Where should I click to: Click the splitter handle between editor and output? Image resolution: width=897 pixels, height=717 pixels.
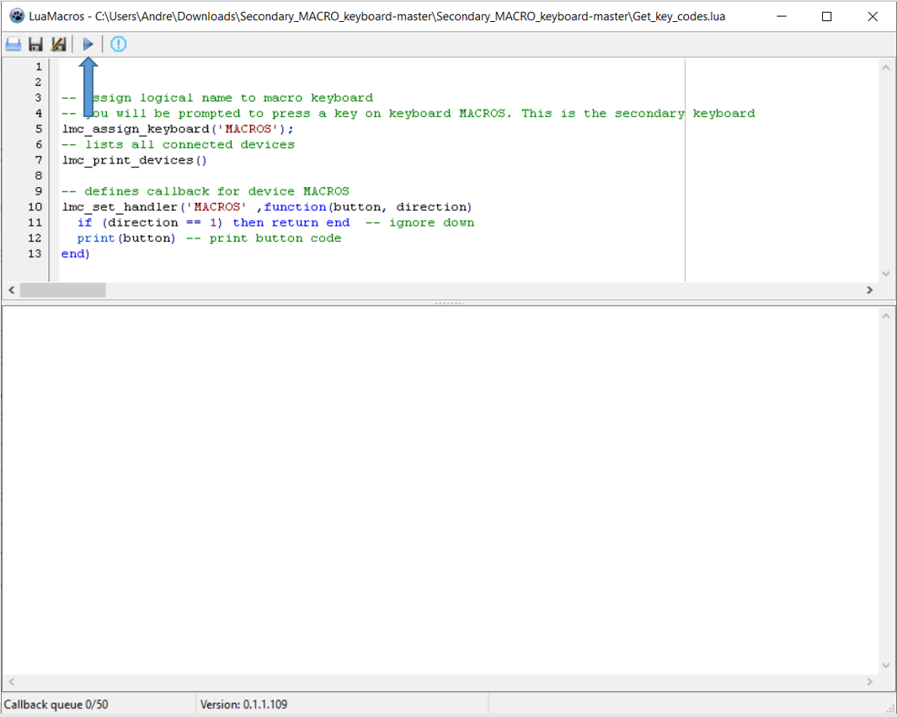click(x=449, y=301)
